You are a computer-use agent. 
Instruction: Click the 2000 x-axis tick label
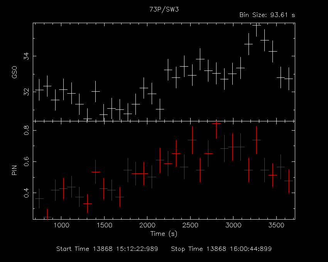[147, 225]
